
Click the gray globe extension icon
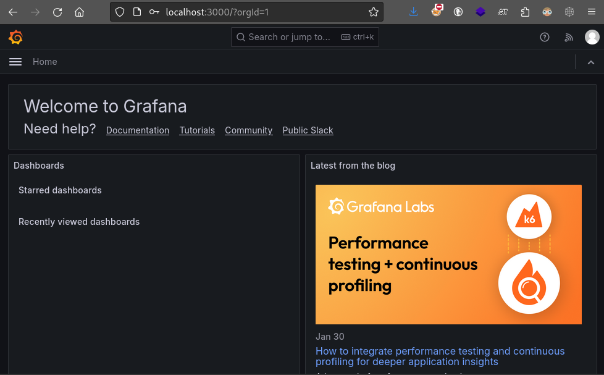(x=569, y=12)
